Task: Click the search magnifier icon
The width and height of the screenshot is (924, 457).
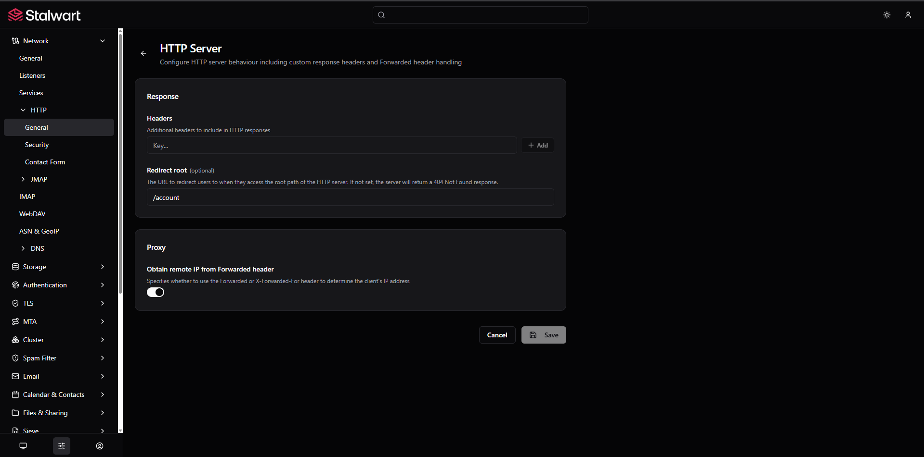Action: click(381, 15)
